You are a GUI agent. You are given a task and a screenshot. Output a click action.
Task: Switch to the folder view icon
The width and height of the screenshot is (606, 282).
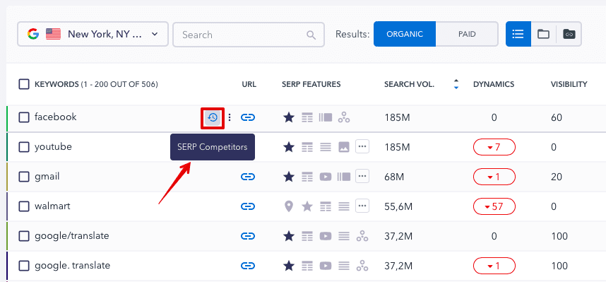(x=543, y=34)
